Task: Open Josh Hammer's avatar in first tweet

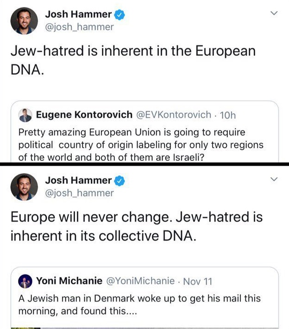Action: click(x=24, y=21)
